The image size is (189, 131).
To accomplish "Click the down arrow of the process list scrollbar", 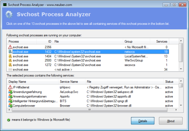I will 181,69.
